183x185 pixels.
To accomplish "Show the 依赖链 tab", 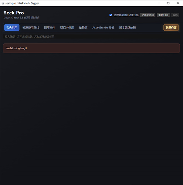I will click(83, 27).
